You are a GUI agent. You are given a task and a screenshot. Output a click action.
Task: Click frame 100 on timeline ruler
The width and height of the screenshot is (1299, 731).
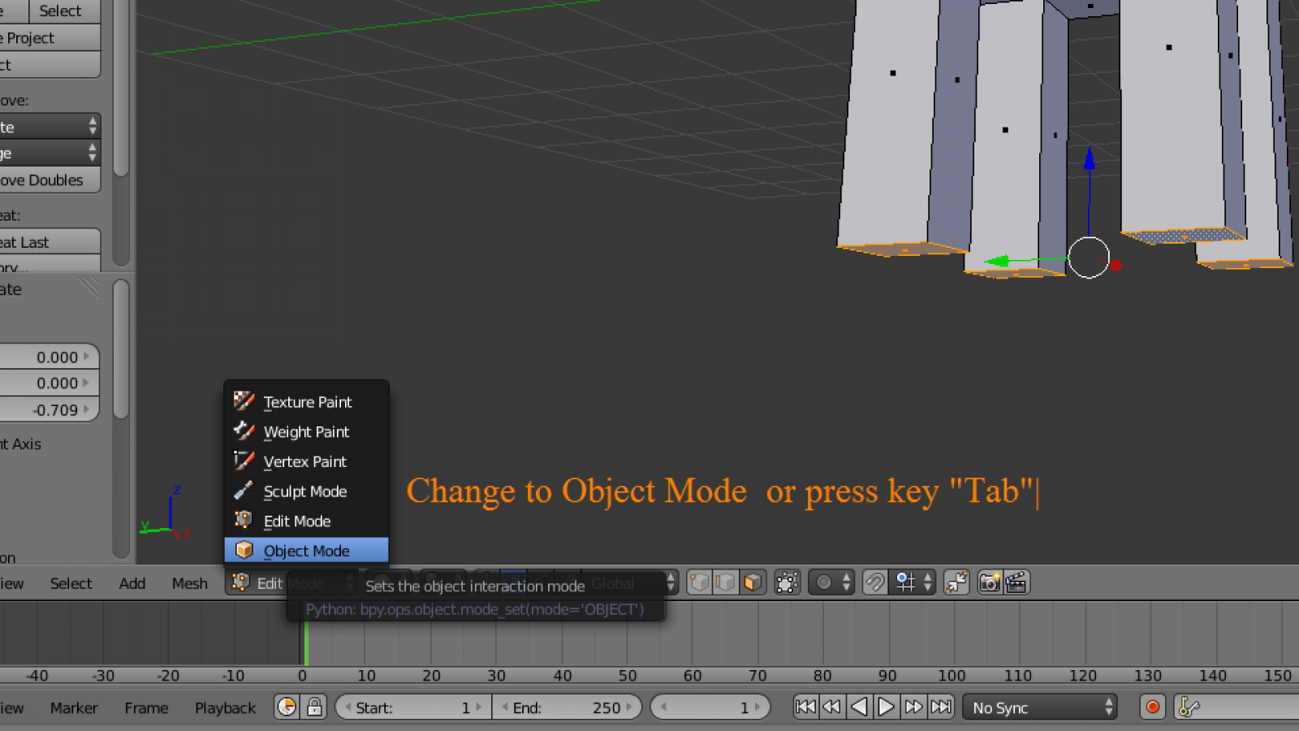click(952, 675)
